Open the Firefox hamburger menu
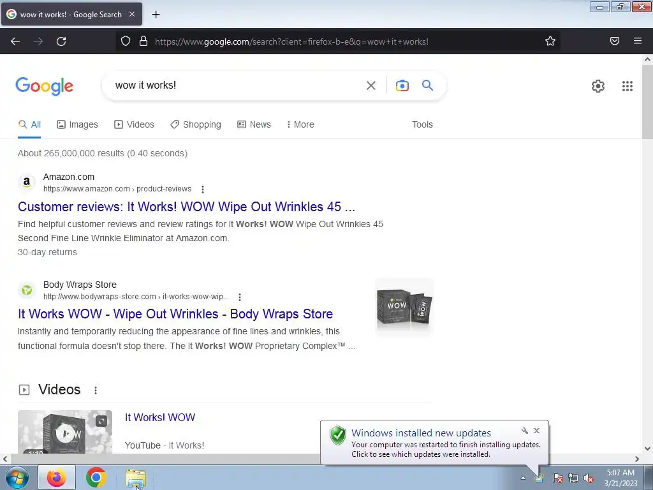This screenshot has height=490, width=653. pos(638,41)
